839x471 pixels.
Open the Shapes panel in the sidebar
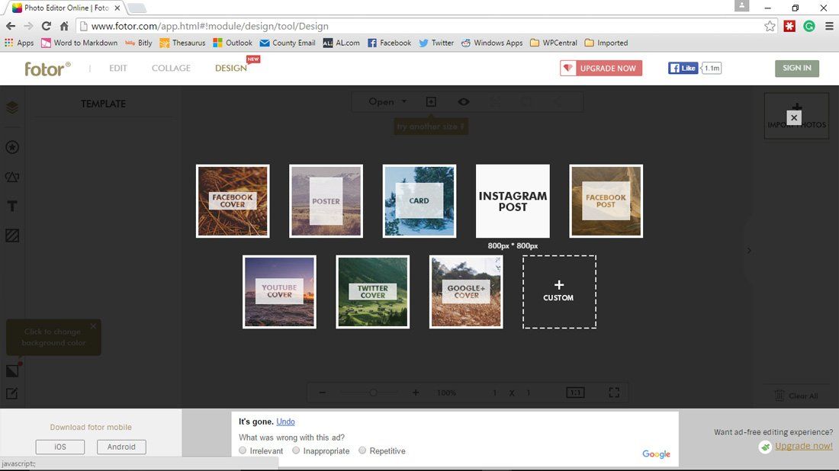(x=11, y=176)
